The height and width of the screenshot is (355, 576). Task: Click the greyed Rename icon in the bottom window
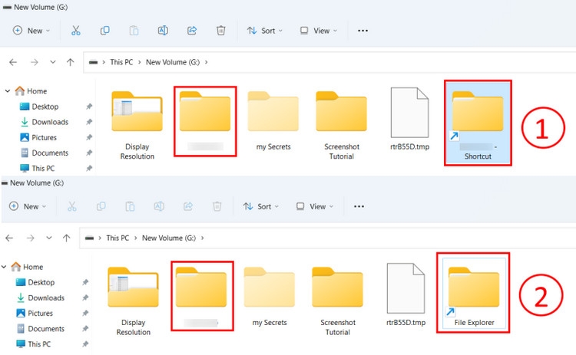tap(159, 206)
